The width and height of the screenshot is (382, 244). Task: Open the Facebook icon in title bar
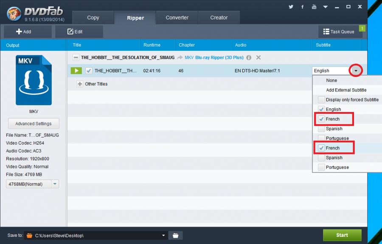point(302,7)
